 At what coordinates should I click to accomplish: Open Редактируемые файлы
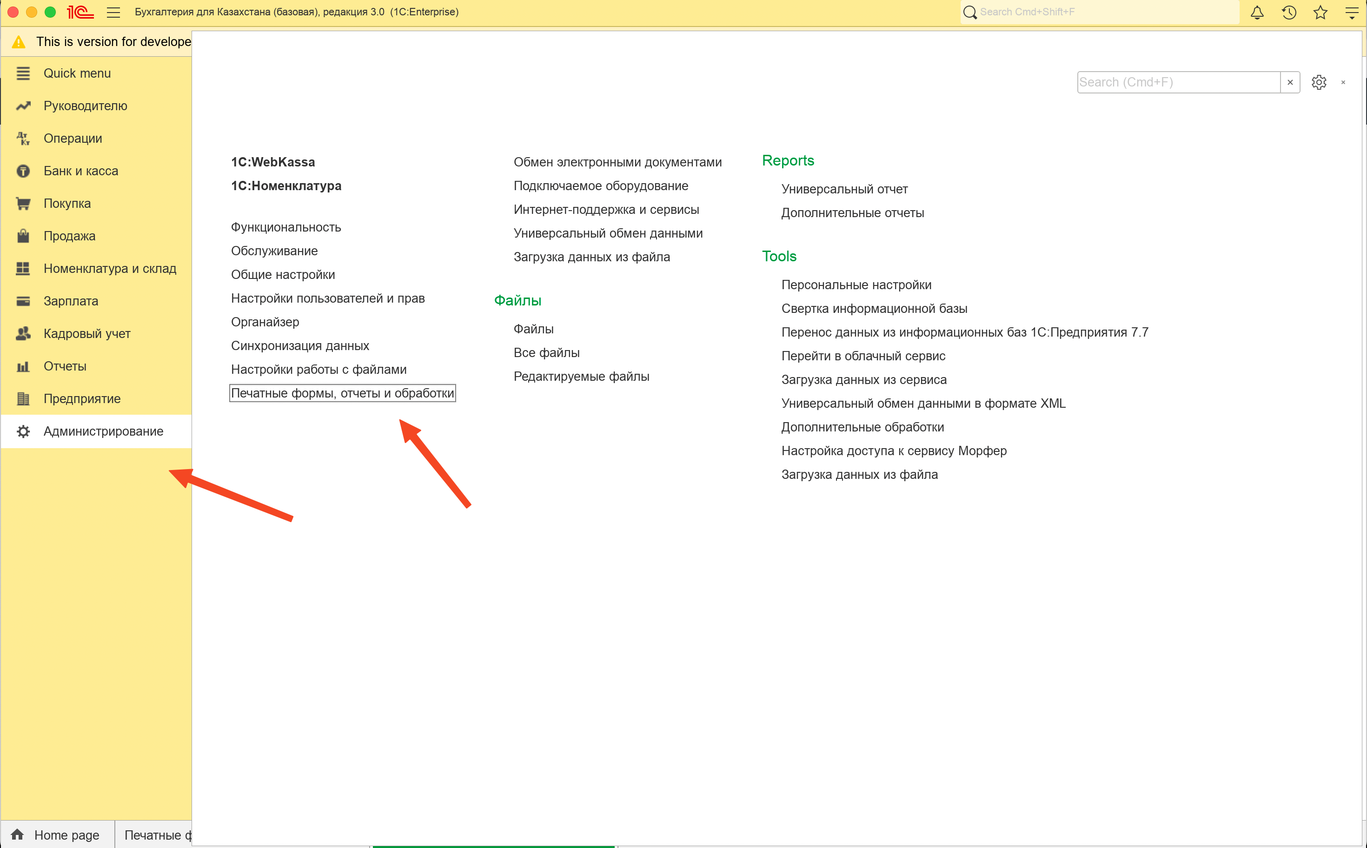click(x=581, y=376)
